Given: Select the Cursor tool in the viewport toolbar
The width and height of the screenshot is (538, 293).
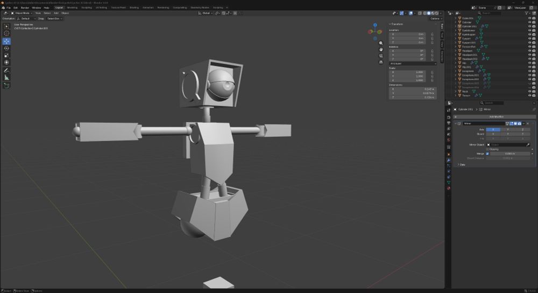Looking at the screenshot, I should (6, 33).
